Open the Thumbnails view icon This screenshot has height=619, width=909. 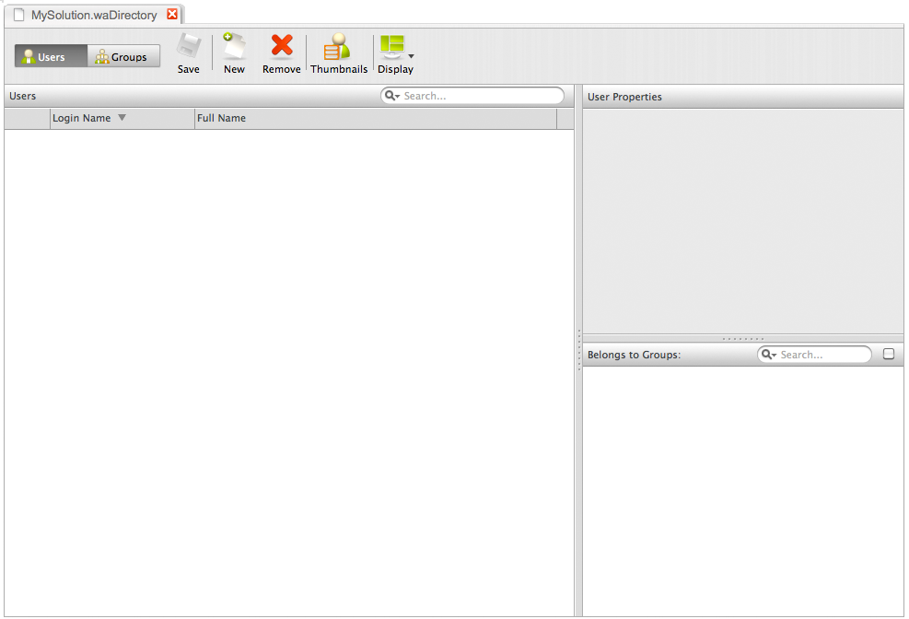(338, 48)
